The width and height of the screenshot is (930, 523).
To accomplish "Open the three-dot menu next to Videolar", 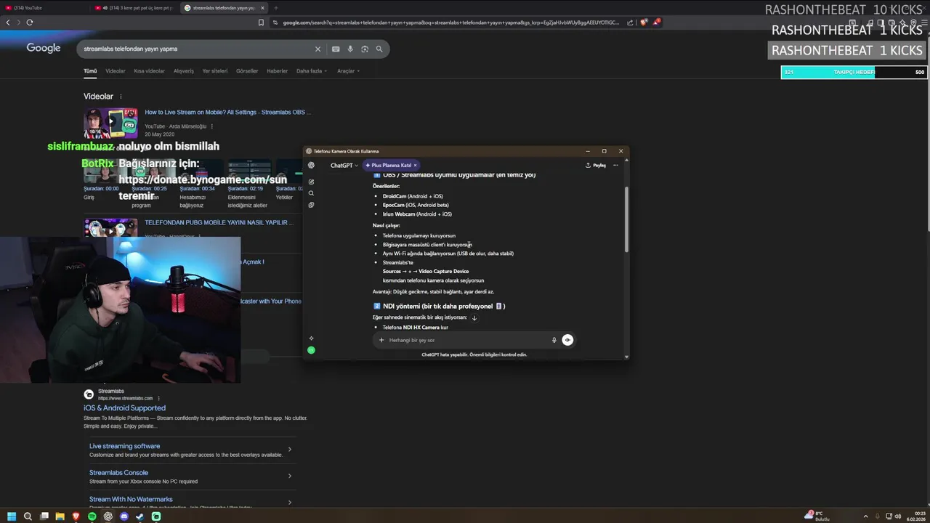I will click(121, 97).
